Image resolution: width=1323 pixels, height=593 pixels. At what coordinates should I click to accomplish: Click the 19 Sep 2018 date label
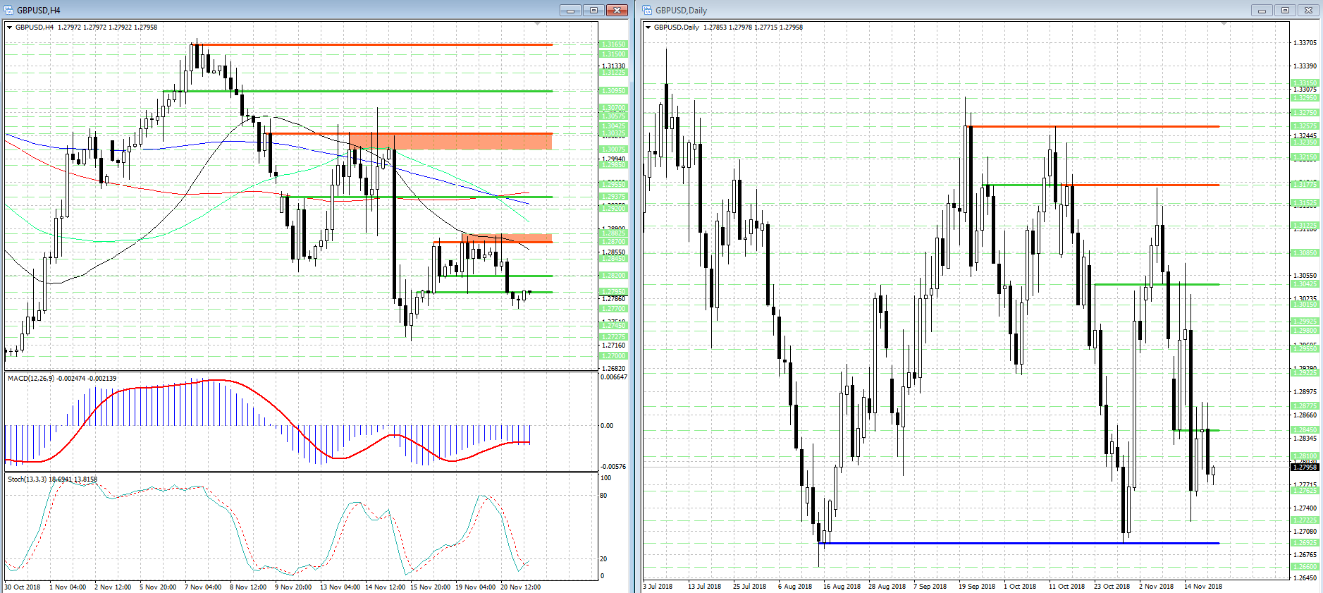click(977, 586)
